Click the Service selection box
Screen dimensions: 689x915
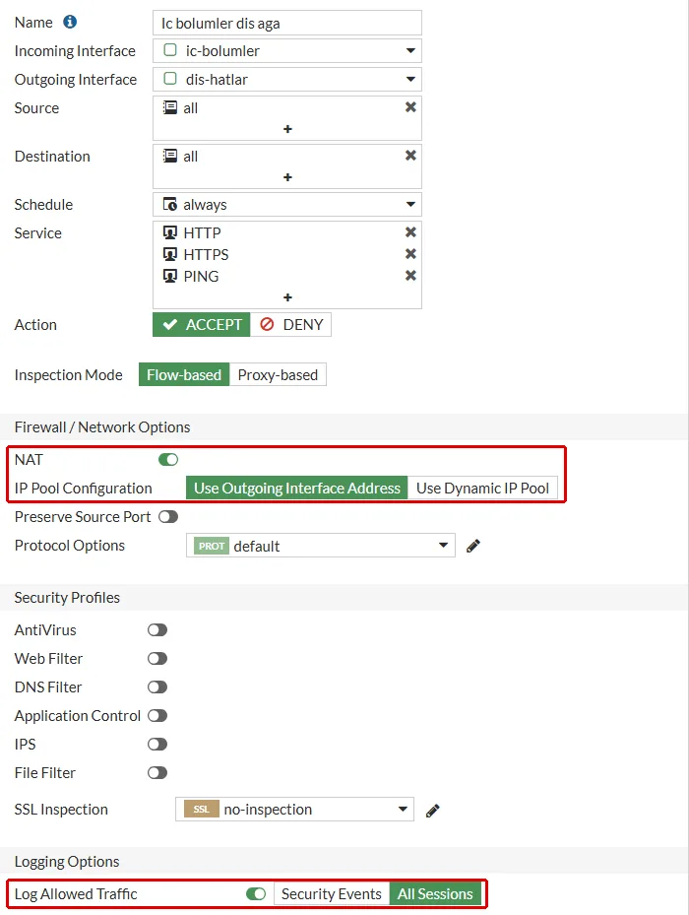tap(287, 265)
